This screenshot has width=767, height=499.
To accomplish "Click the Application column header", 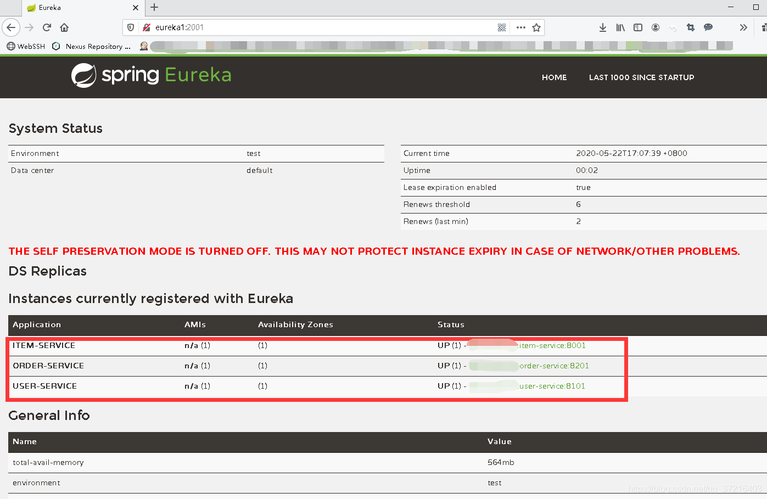I will (37, 325).
